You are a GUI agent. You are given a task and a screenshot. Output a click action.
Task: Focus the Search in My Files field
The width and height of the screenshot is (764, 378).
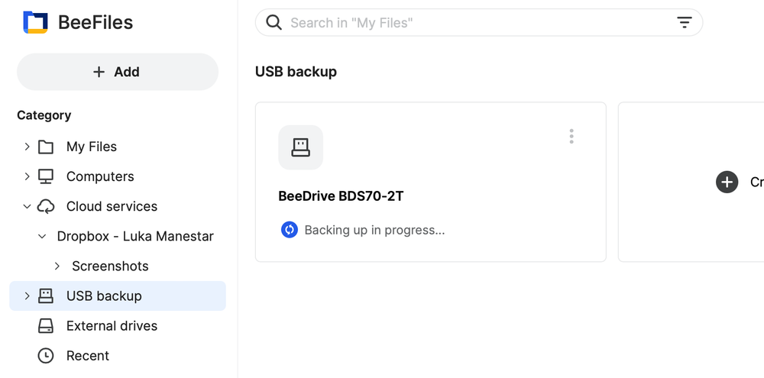pos(479,22)
